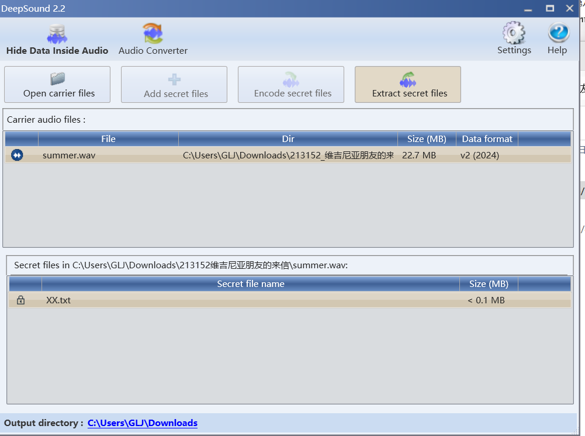The height and width of the screenshot is (436, 585).
Task: Click the Open carrier files button
Action: tap(57, 85)
